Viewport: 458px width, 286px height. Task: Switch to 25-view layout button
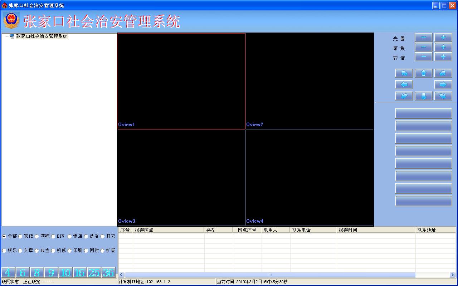(94, 273)
